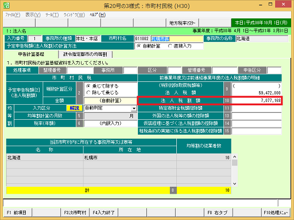Click the 特定寄附金税額控除額 field

coord(257,108)
